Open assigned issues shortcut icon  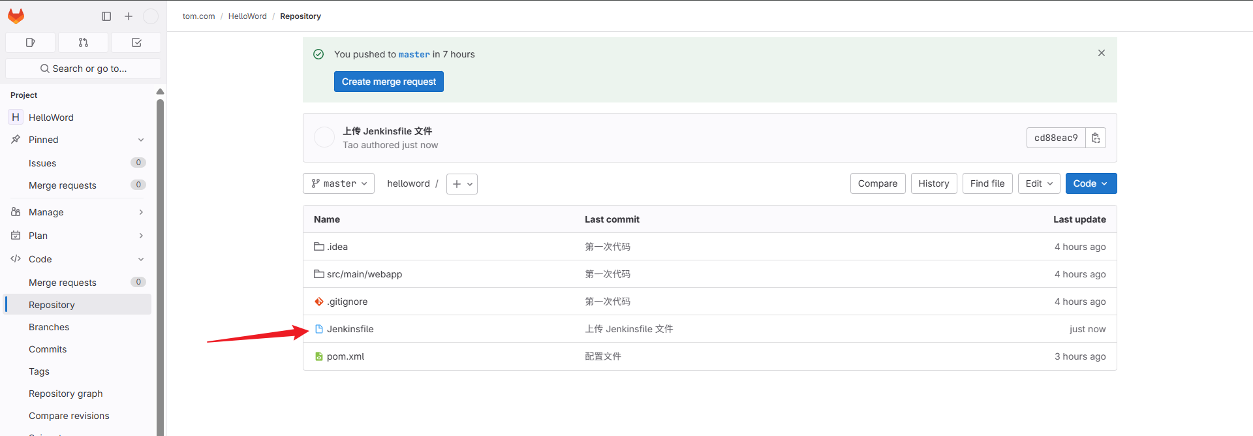(x=30, y=42)
